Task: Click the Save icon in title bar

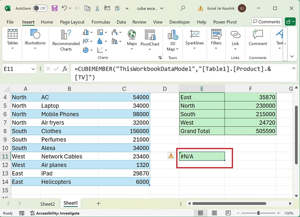Action: (55, 8)
